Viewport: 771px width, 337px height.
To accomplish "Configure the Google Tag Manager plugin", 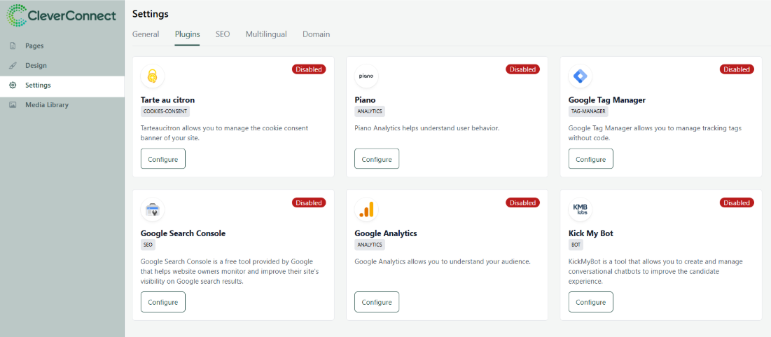I will (590, 159).
